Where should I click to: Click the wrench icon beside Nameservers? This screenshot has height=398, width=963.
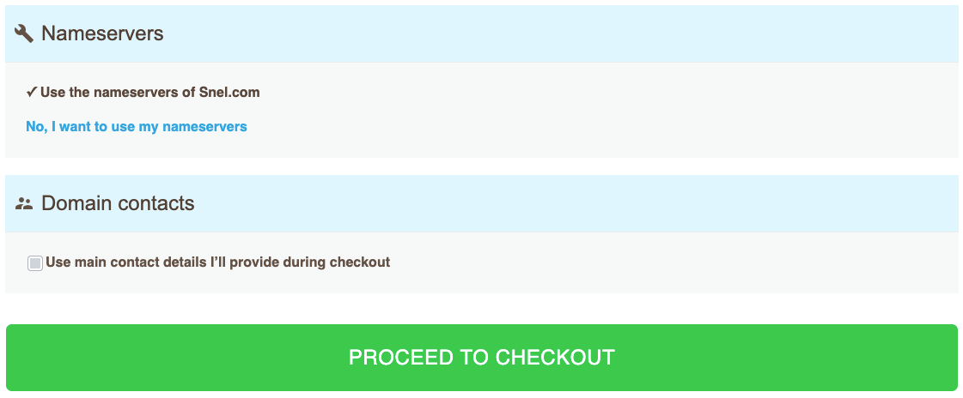[x=25, y=33]
